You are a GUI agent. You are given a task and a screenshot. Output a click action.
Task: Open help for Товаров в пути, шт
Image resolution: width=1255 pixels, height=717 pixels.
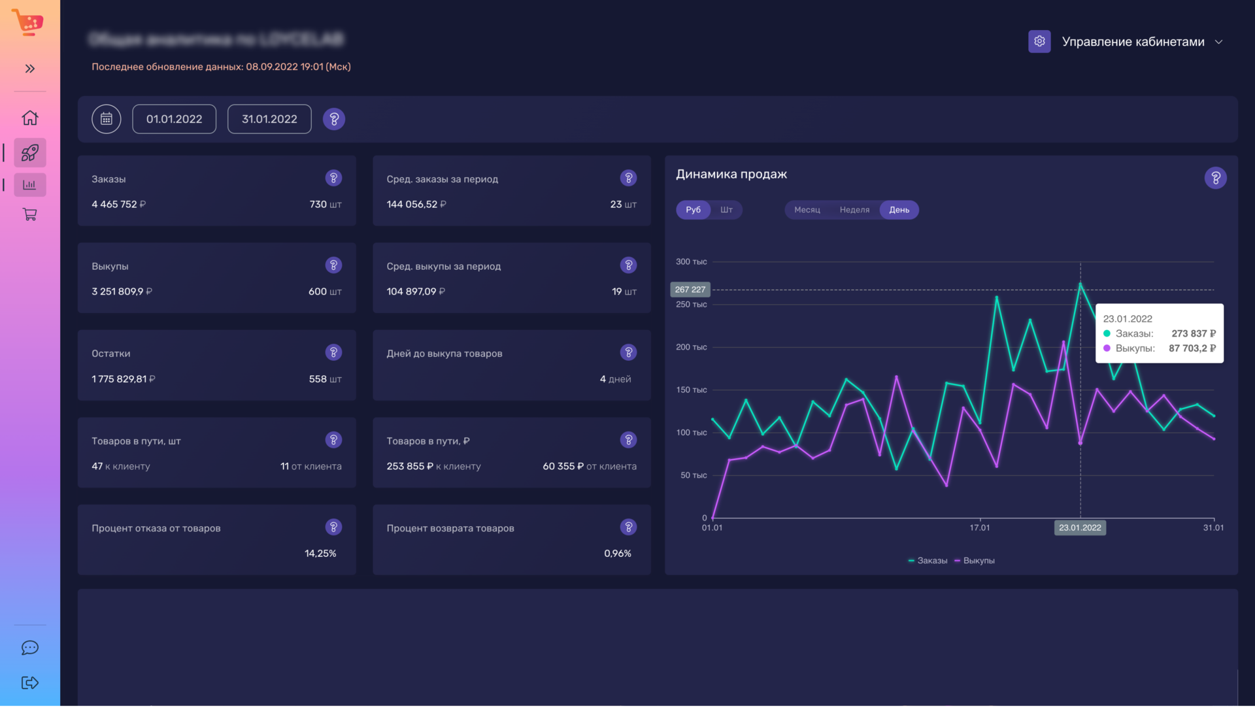coord(333,440)
